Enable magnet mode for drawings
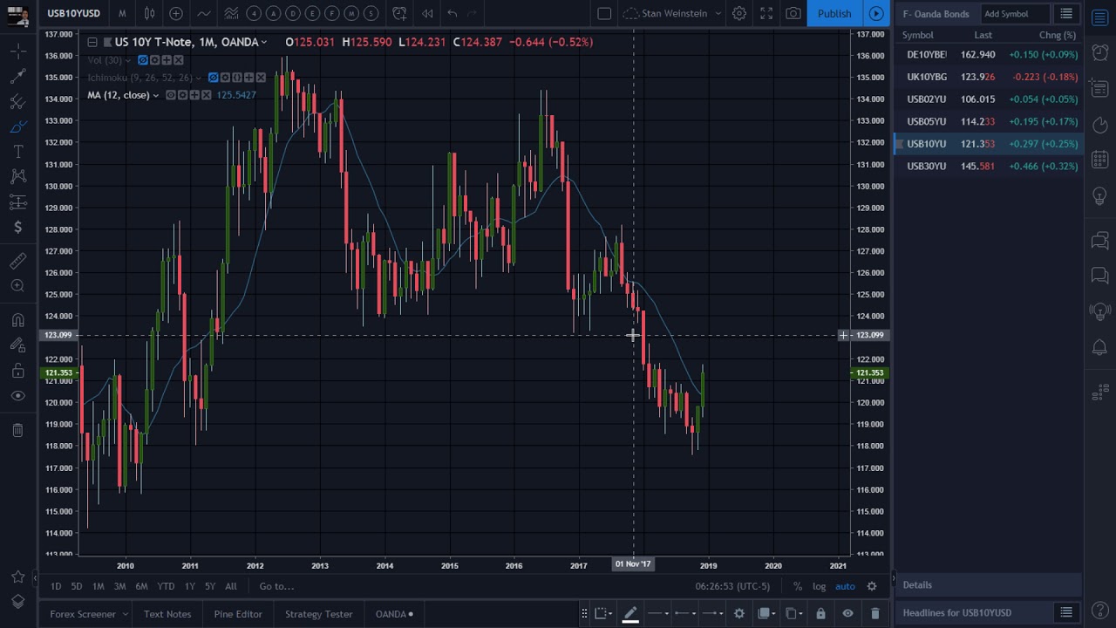This screenshot has width=1116, height=628. [x=17, y=320]
